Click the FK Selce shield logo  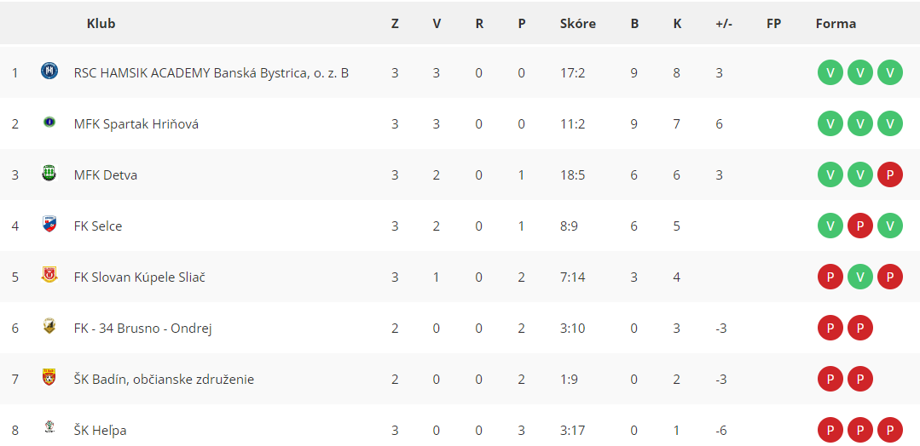point(49,224)
